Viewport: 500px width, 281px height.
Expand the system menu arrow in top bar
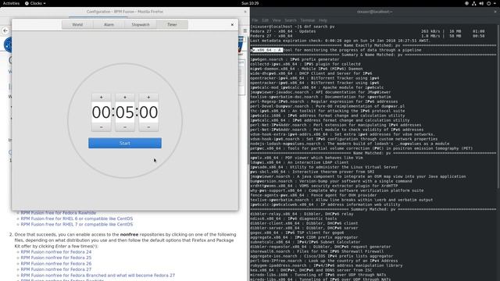pos(495,3)
